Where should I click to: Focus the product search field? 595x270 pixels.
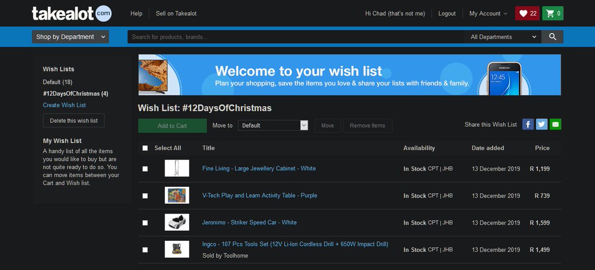point(296,37)
